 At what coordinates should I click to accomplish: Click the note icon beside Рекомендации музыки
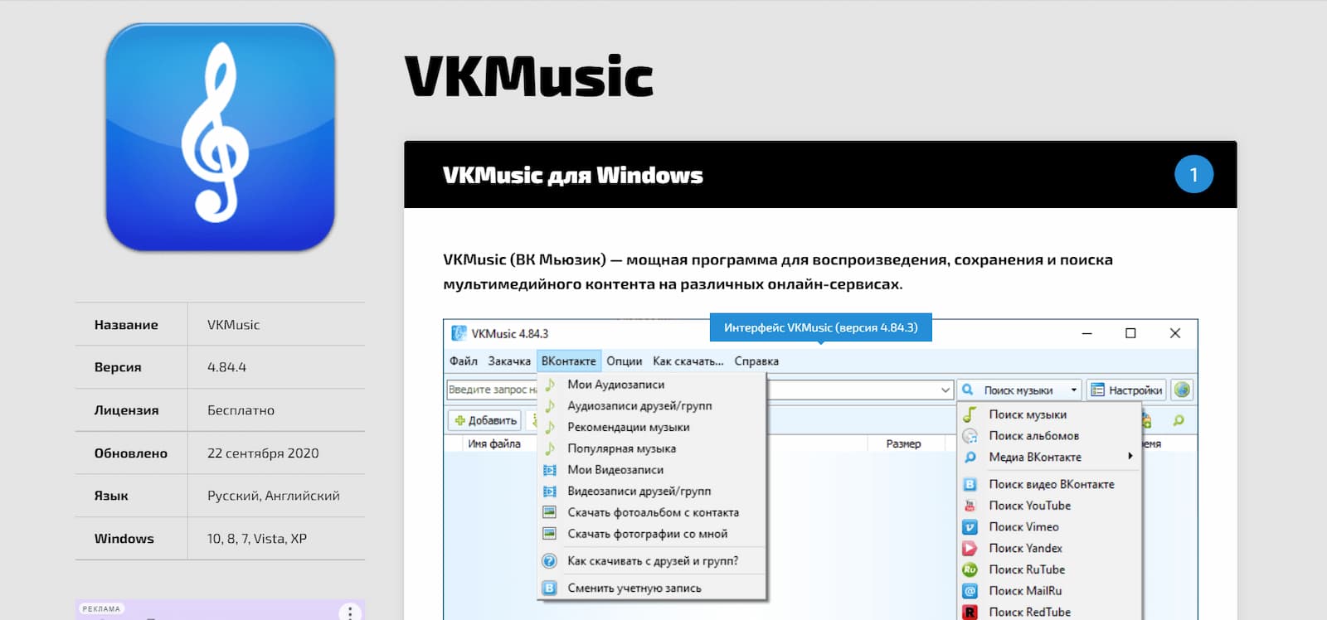tap(549, 428)
